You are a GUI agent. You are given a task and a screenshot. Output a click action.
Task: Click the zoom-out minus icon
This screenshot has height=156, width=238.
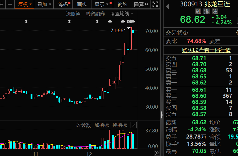10,5
